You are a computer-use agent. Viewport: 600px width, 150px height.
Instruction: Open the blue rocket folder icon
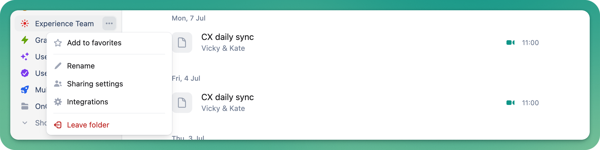point(25,90)
